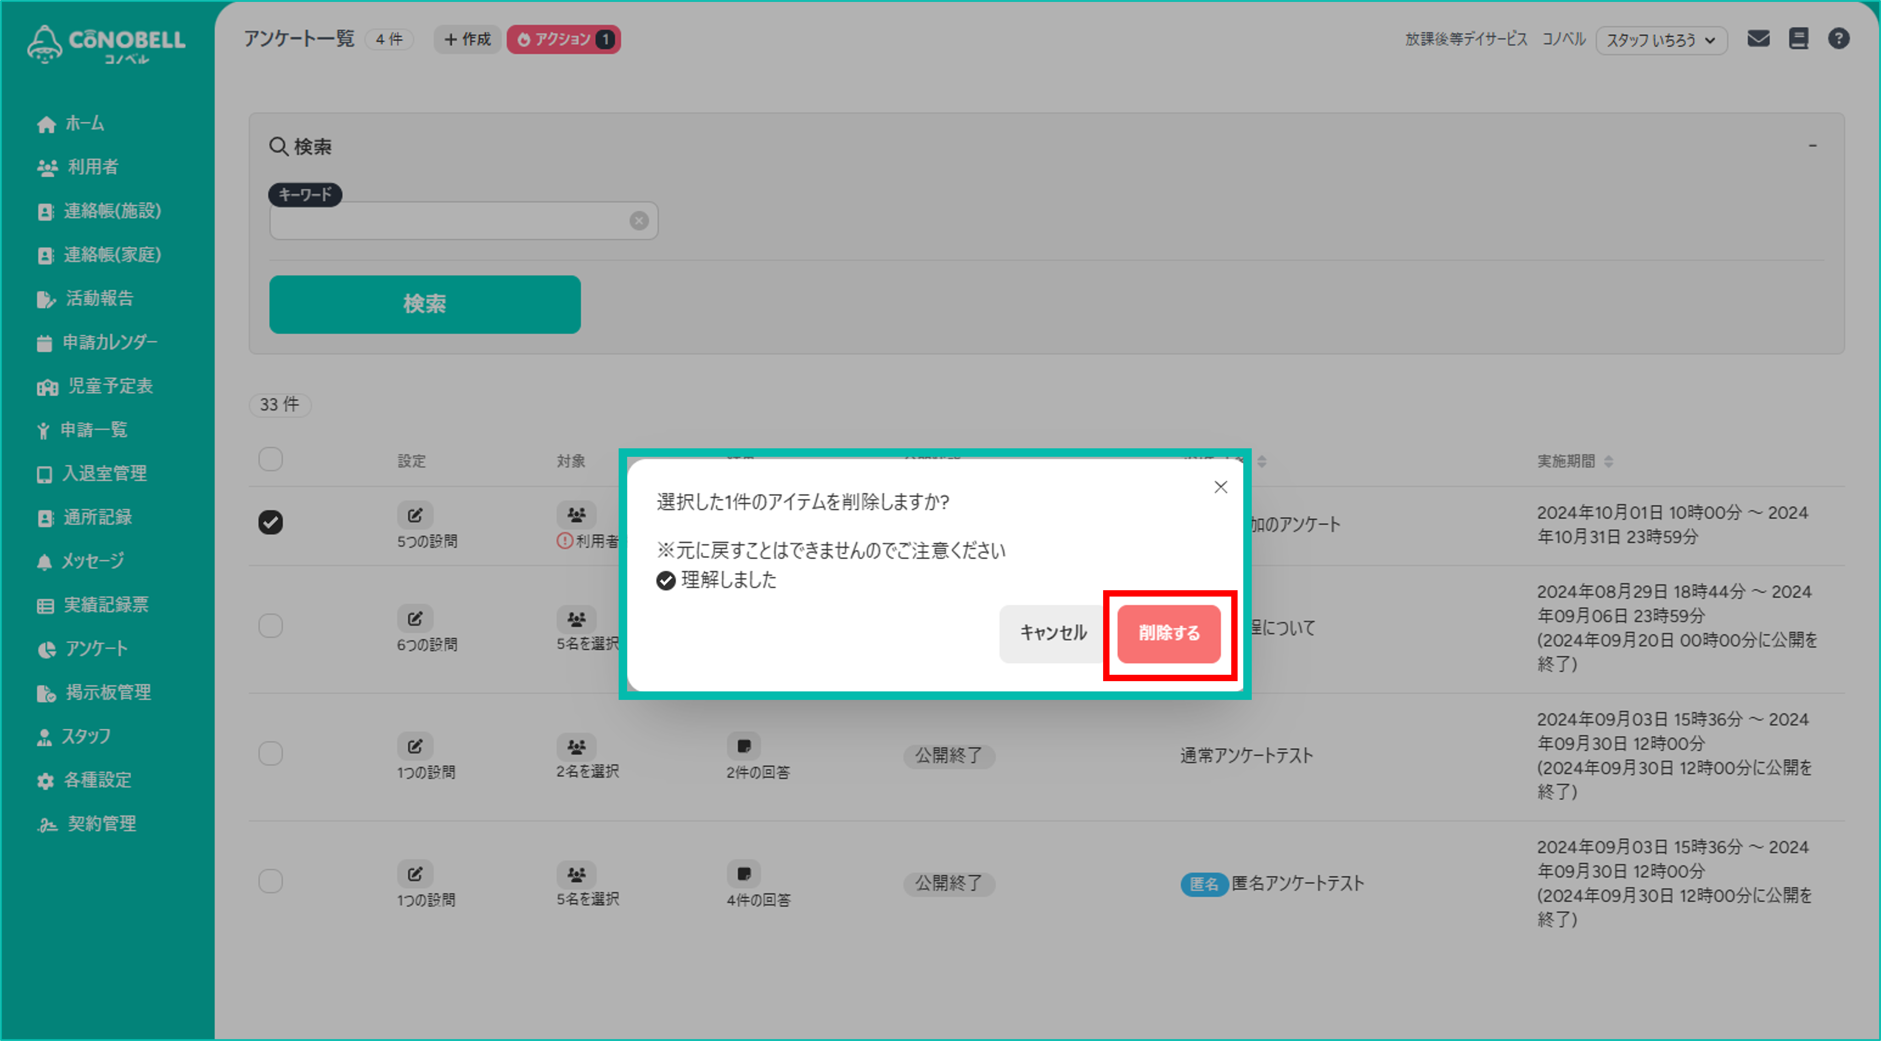Check the 匿名アンケートテスト row checkbox

tap(270, 882)
